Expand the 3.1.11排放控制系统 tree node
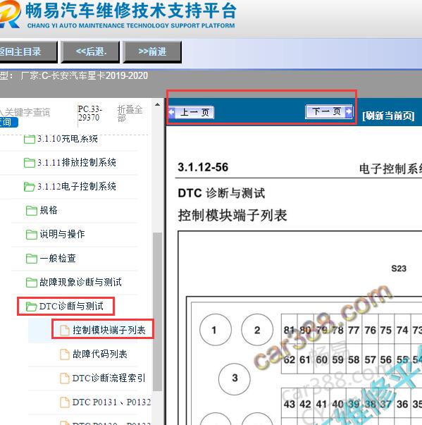Image resolution: width=422 pixels, height=425 pixels. [x=77, y=163]
